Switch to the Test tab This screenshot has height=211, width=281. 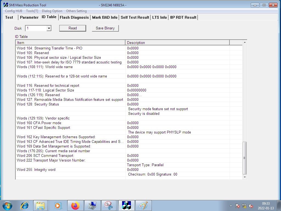tap(9, 17)
